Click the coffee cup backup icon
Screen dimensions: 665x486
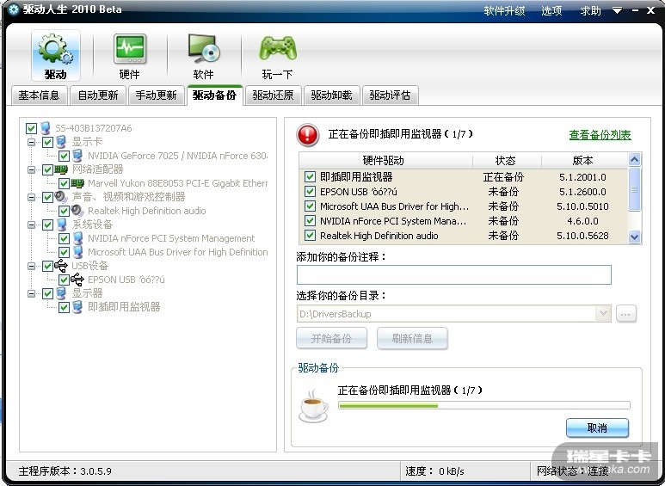point(313,406)
